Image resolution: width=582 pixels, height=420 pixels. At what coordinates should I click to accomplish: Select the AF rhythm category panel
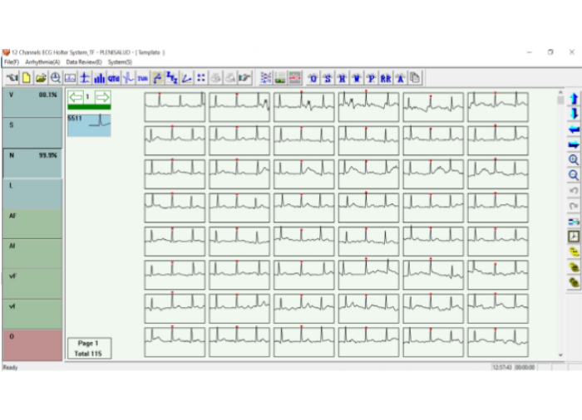click(32, 224)
